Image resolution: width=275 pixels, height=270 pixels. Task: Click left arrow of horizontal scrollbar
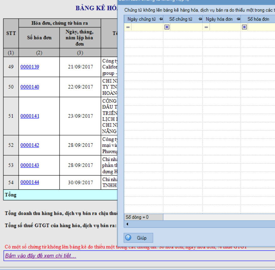click(x=127, y=224)
